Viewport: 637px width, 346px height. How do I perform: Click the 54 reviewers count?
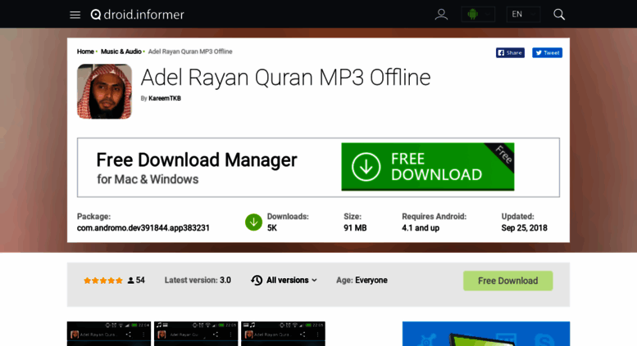point(136,281)
